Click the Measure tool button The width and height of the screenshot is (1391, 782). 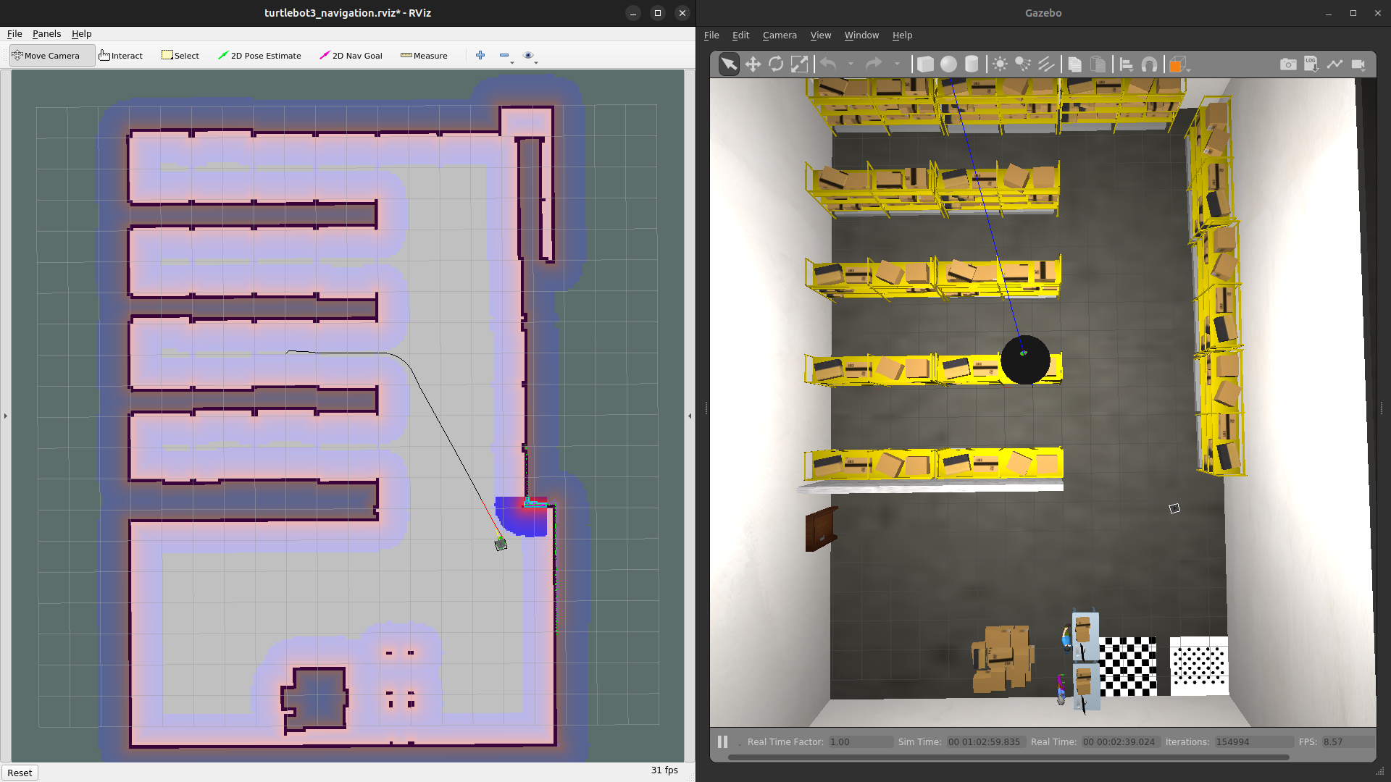425,56
